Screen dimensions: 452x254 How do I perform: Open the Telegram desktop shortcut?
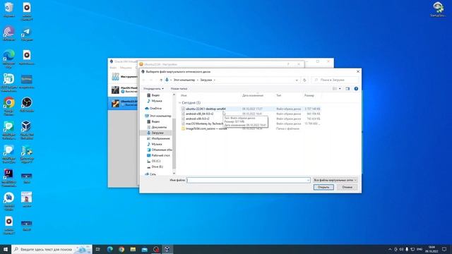pos(27,34)
